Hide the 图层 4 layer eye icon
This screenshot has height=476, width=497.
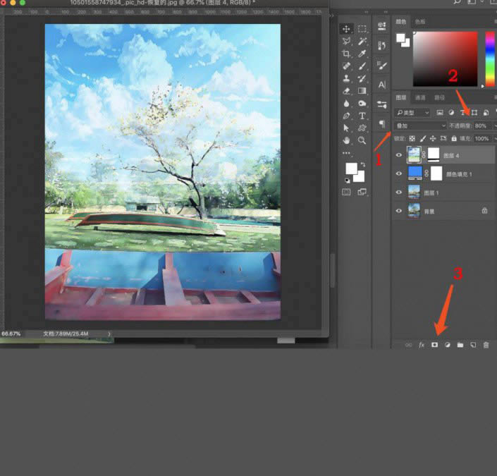(x=399, y=155)
